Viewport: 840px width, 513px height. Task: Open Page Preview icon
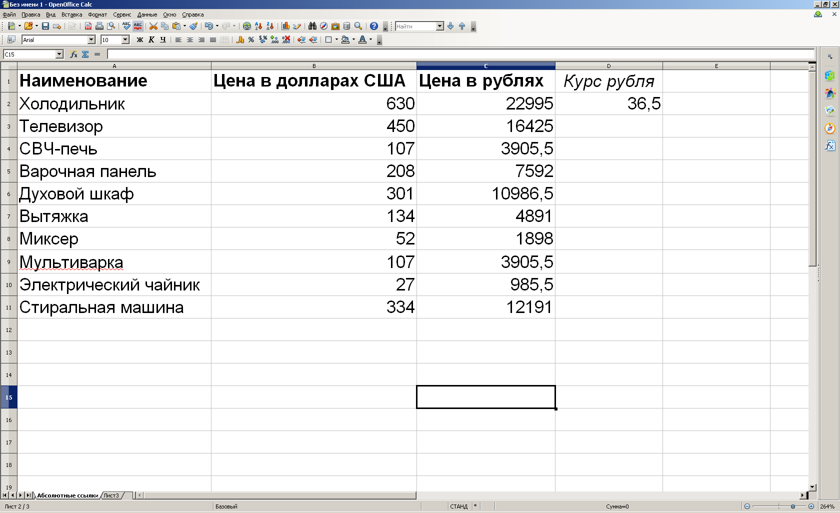(111, 26)
